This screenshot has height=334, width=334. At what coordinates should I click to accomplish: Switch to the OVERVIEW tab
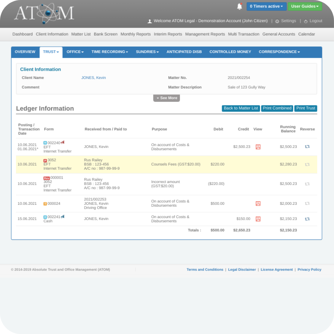[x=25, y=52]
